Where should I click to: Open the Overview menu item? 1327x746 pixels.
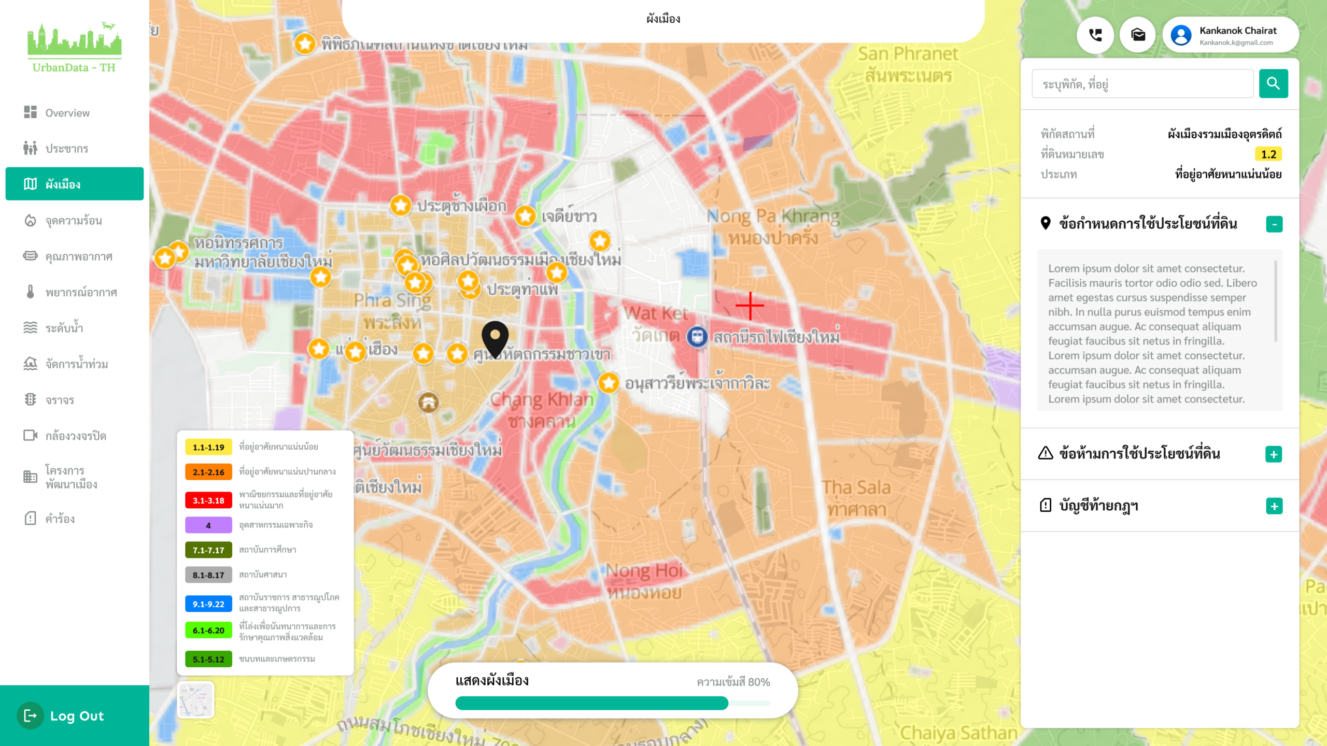(67, 113)
